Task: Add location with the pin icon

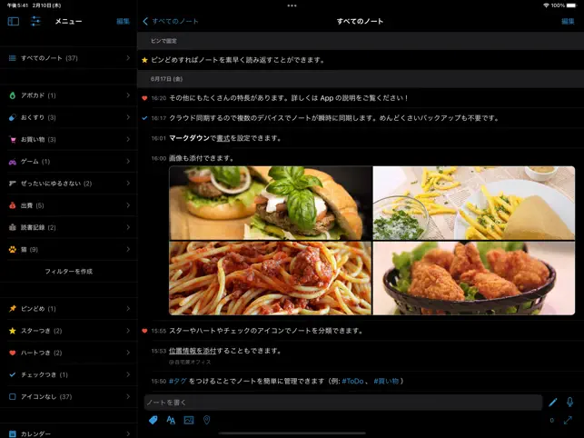Action: pos(207,420)
